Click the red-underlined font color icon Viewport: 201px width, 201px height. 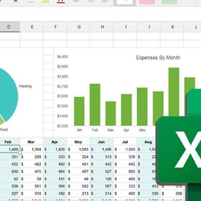coord(61,1)
